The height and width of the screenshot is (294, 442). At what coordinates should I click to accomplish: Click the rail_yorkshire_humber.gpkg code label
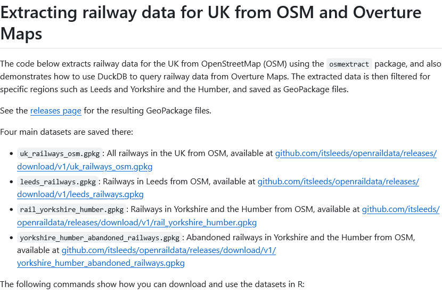[71, 209]
